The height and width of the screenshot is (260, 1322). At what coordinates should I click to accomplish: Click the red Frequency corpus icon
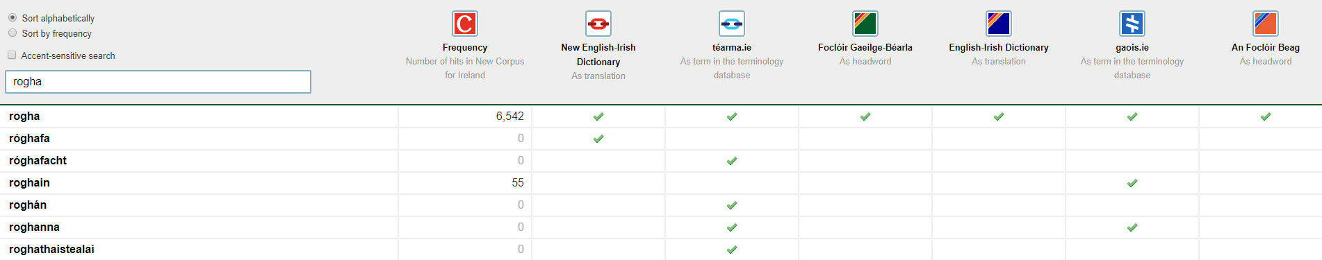pos(465,24)
